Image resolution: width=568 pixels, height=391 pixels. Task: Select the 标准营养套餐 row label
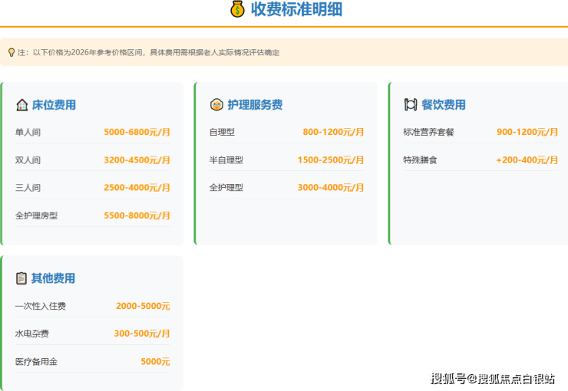click(x=428, y=132)
